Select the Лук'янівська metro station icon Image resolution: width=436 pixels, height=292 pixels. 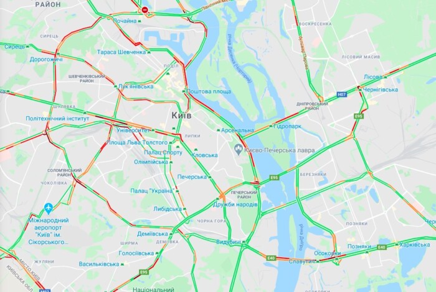[115, 87]
